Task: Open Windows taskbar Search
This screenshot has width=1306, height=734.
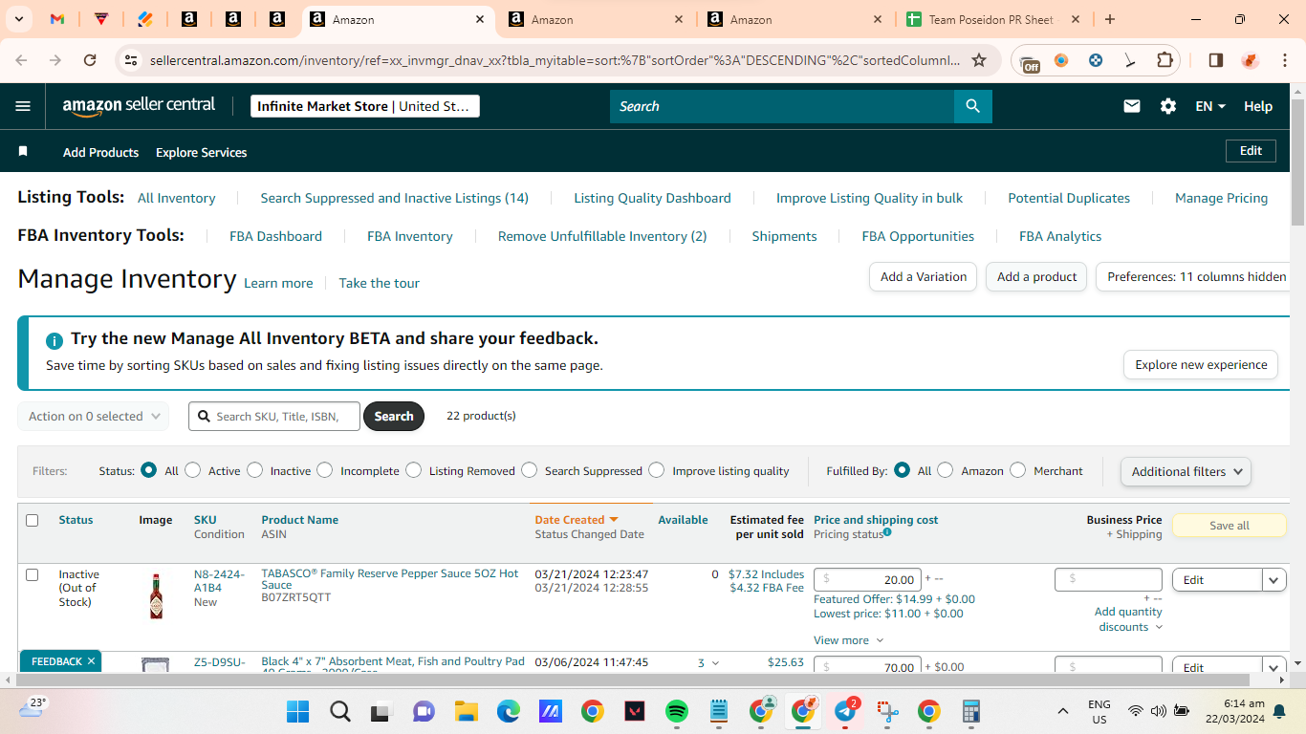Action: pos(339,711)
